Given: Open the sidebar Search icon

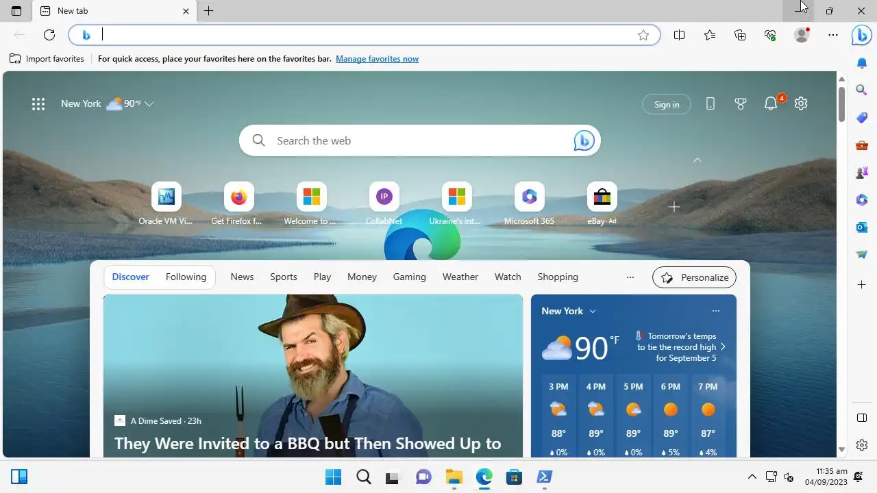Looking at the screenshot, I should click(x=862, y=90).
